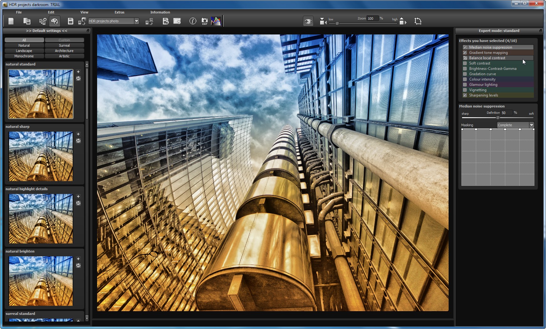The width and height of the screenshot is (546, 329).
Task: Click the Definition sharp-soft slider handle
Action: (498, 118)
